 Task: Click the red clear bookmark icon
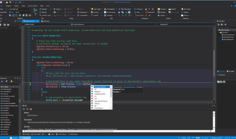[x=149, y=15]
